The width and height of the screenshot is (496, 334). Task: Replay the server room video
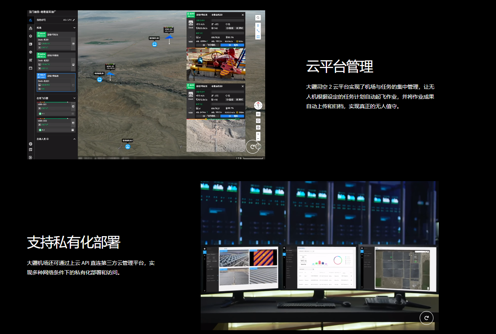[x=426, y=318]
